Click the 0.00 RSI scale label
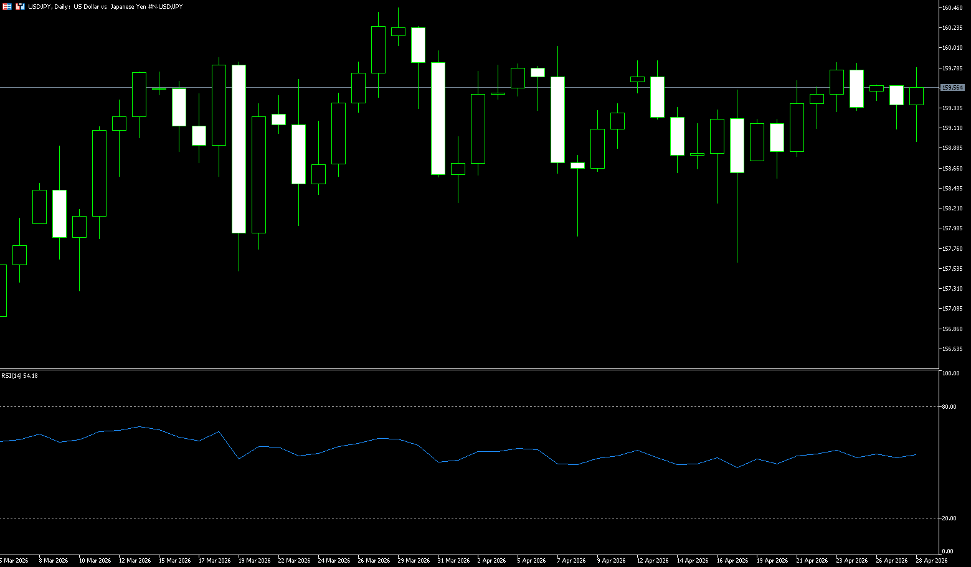971x567 pixels. coord(947,551)
